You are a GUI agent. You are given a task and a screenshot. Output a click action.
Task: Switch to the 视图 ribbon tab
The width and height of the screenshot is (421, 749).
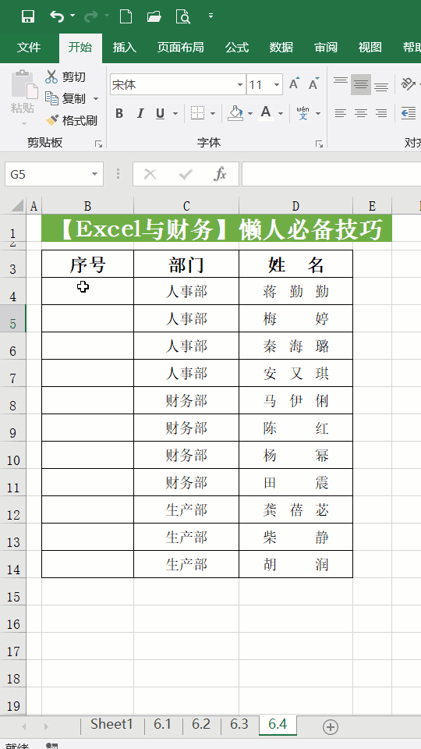click(370, 48)
